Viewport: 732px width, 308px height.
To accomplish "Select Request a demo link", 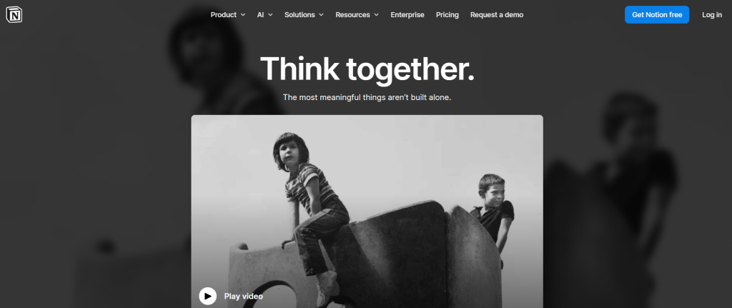I will [497, 15].
